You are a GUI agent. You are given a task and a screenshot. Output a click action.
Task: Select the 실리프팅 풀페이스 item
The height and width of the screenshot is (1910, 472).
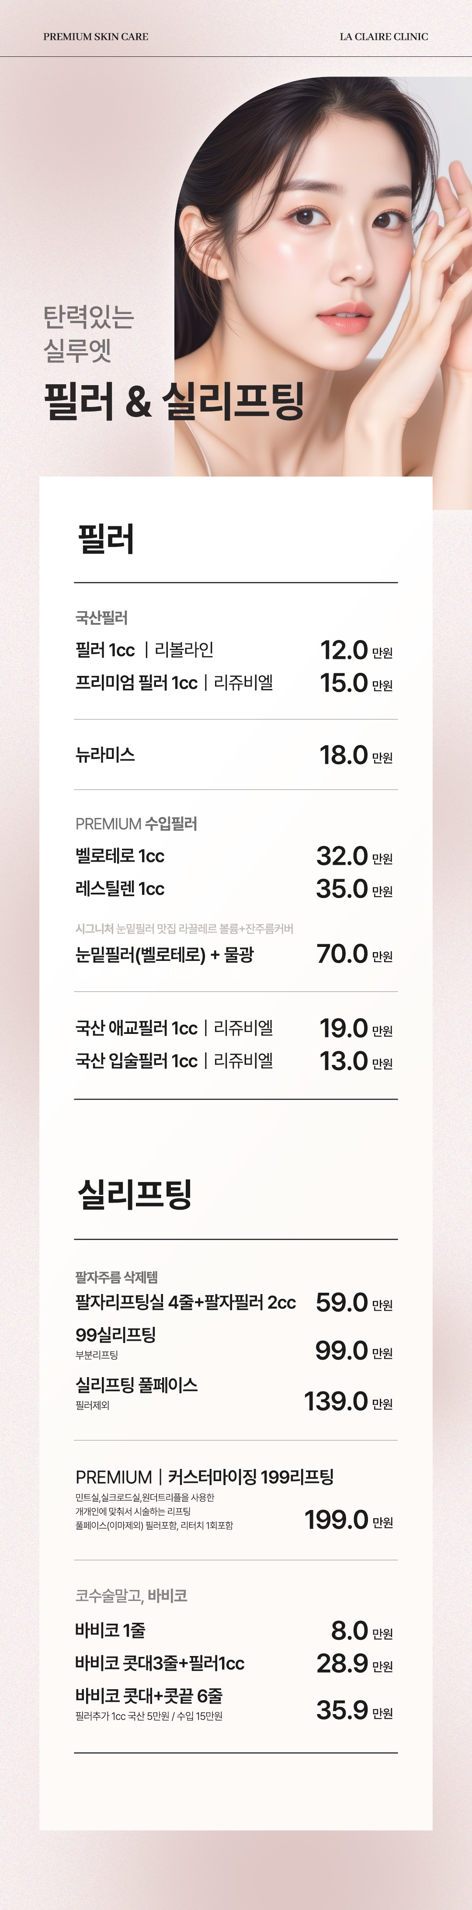click(136, 1385)
